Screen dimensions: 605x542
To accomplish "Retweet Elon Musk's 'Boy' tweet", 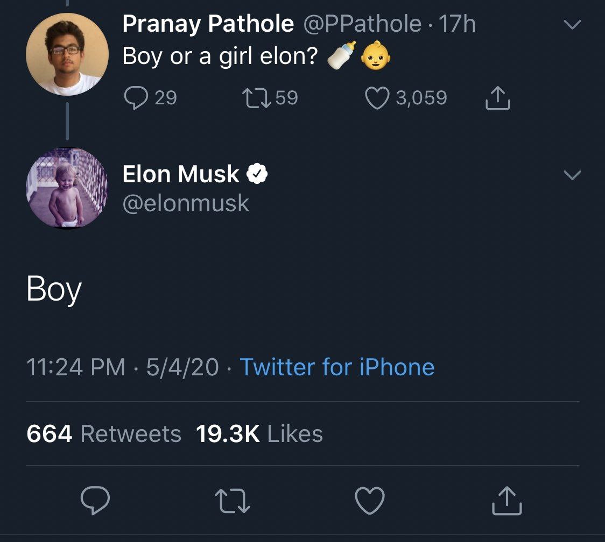I will (x=233, y=501).
